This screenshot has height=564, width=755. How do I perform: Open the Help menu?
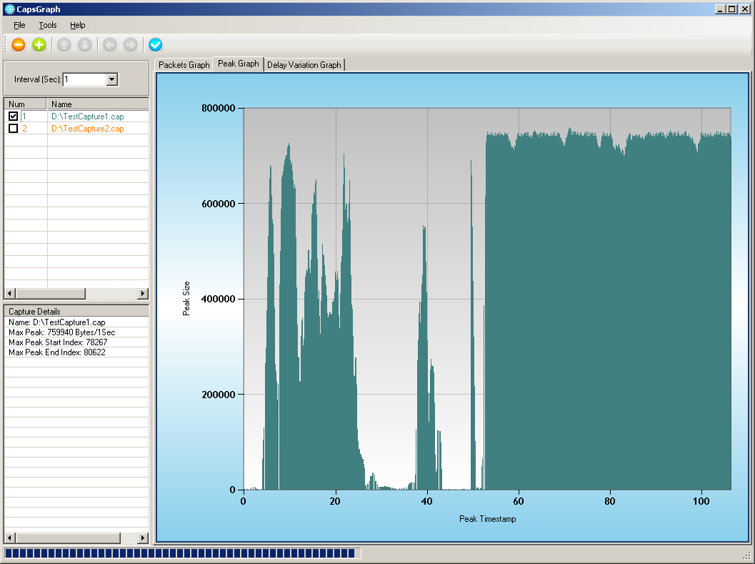pyautogui.click(x=78, y=25)
